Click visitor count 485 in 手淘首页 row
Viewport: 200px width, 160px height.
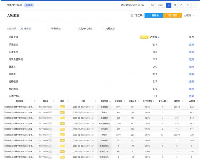point(155,52)
